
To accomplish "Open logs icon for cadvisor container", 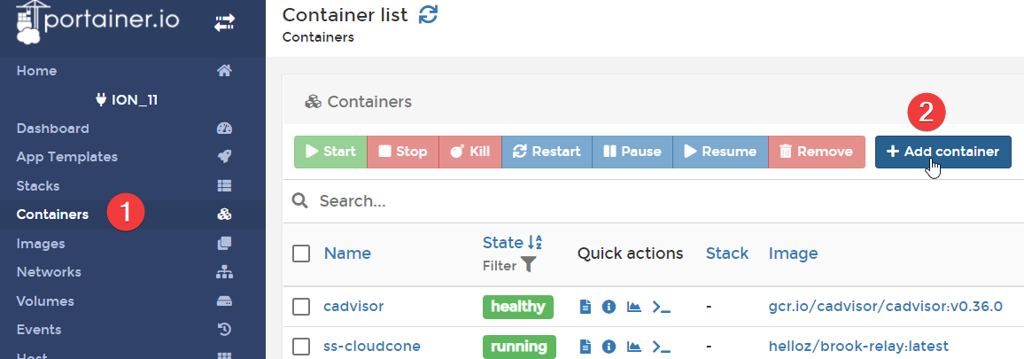I will 585,307.
